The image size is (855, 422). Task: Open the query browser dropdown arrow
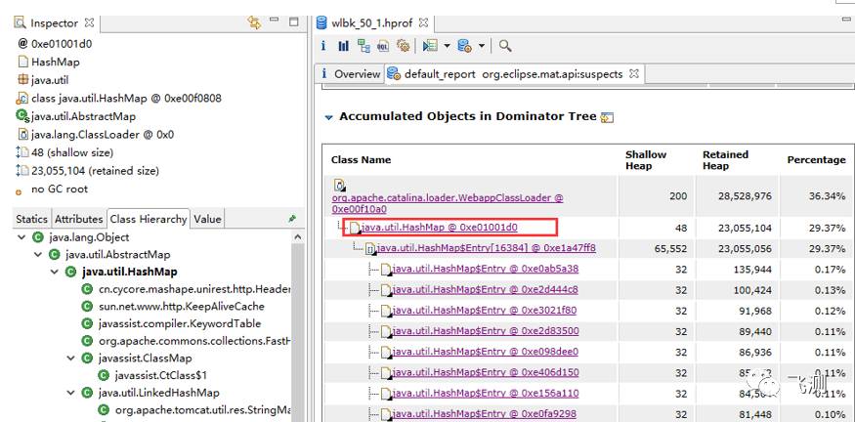(482, 46)
